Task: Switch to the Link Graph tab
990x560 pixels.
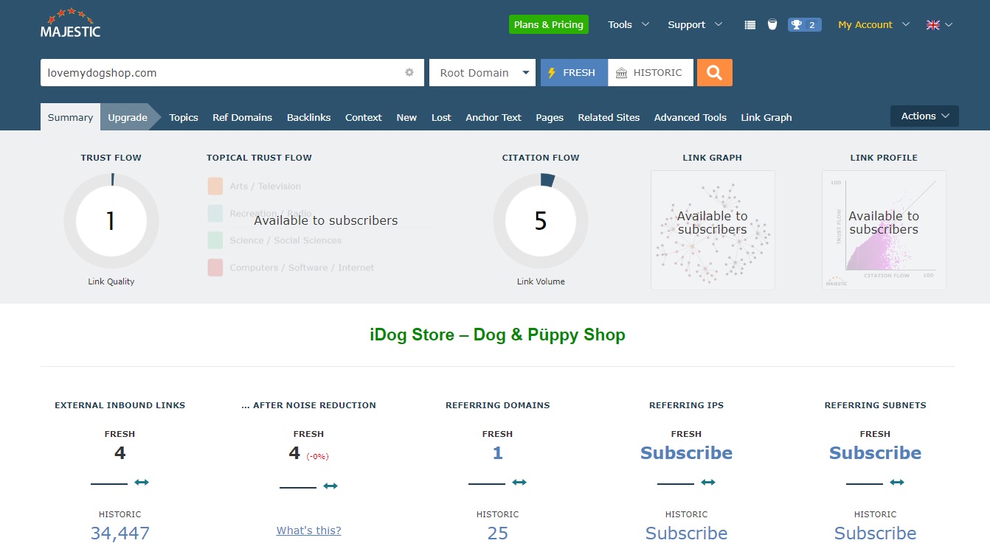Action: 766,117
